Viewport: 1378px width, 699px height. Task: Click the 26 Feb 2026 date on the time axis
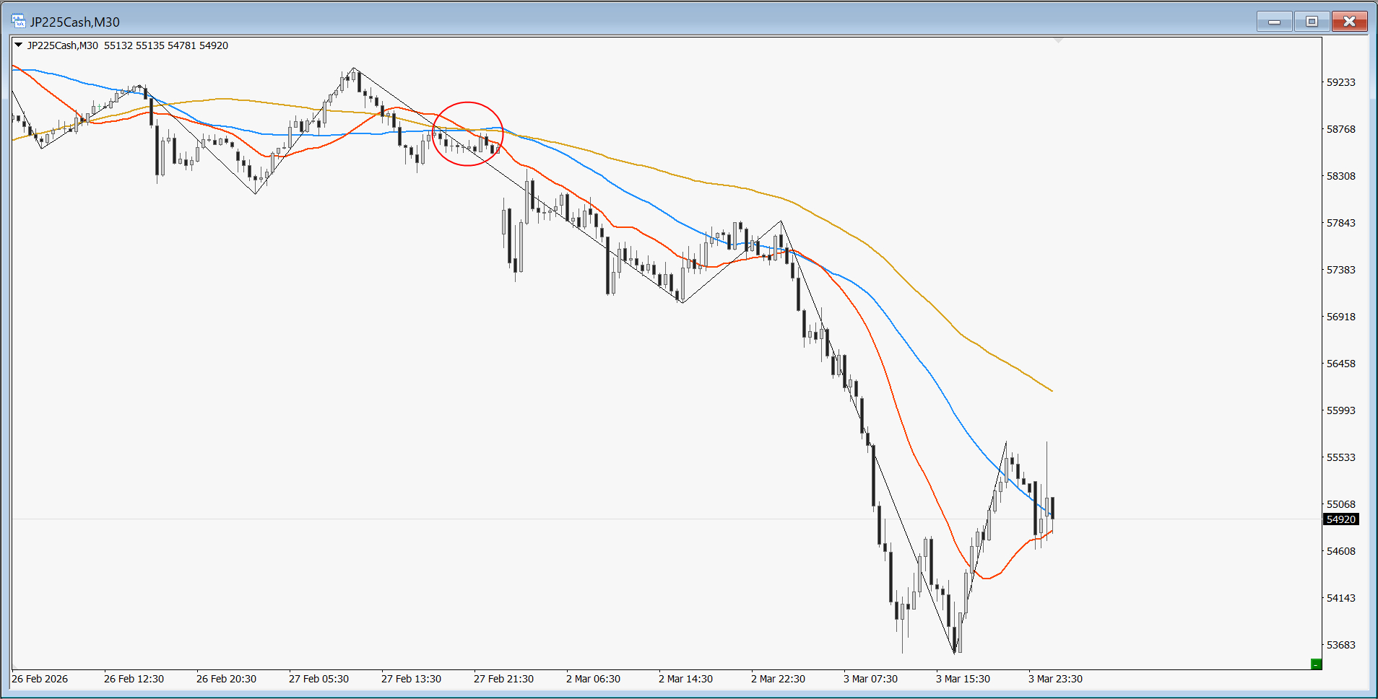(x=40, y=679)
